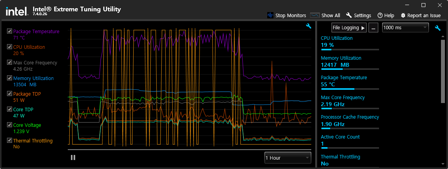
Task: Click the 2.19 GHz value in the right panel
Action: click(x=333, y=104)
